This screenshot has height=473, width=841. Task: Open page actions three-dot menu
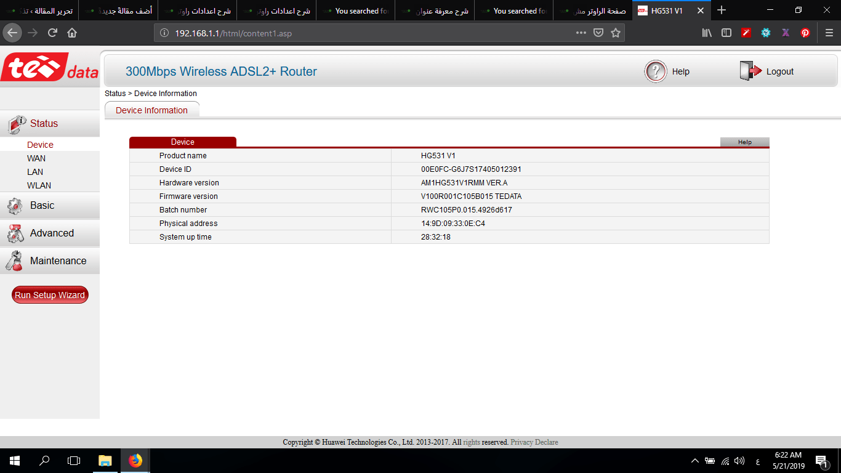pyautogui.click(x=581, y=33)
